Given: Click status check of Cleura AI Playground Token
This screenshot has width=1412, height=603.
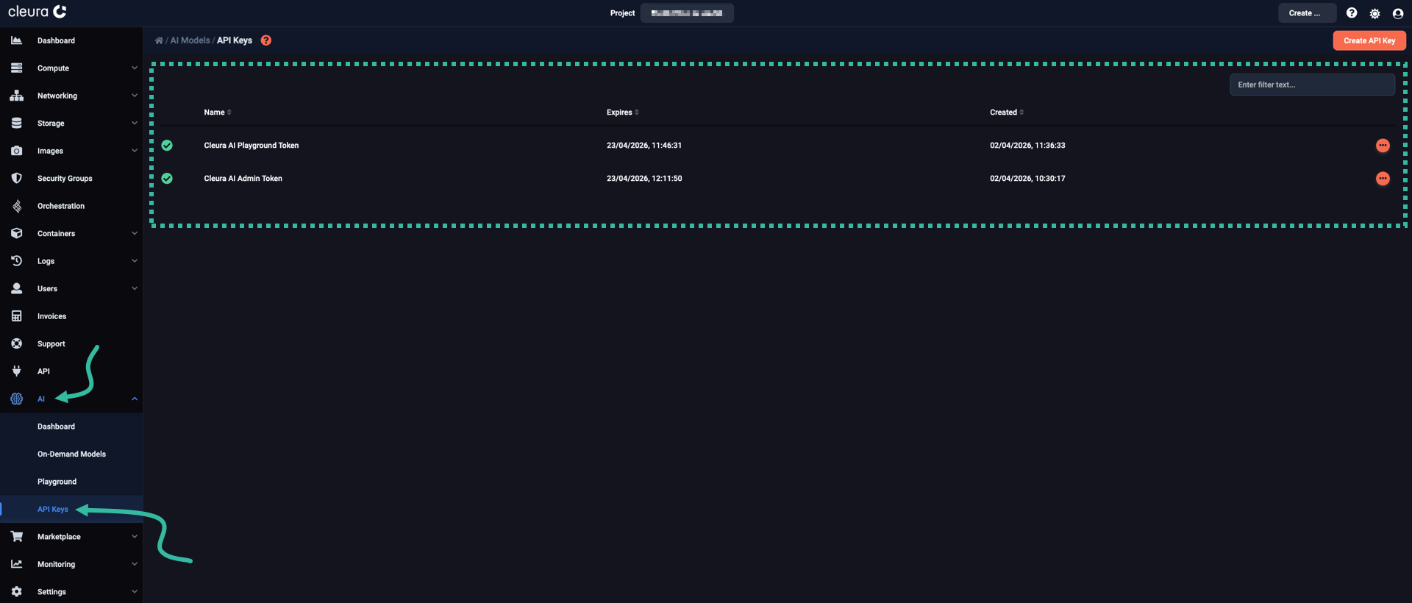Looking at the screenshot, I should [167, 146].
